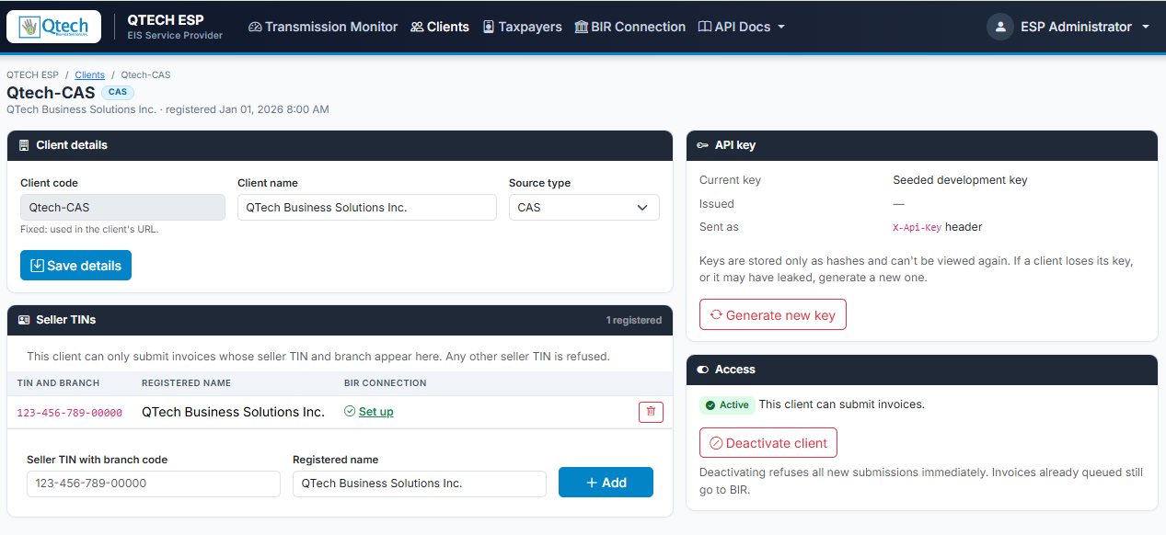Viewport: 1166px width, 535px height.
Task: Open the Taxpayers nav item
Action: (x=522, y=27)
